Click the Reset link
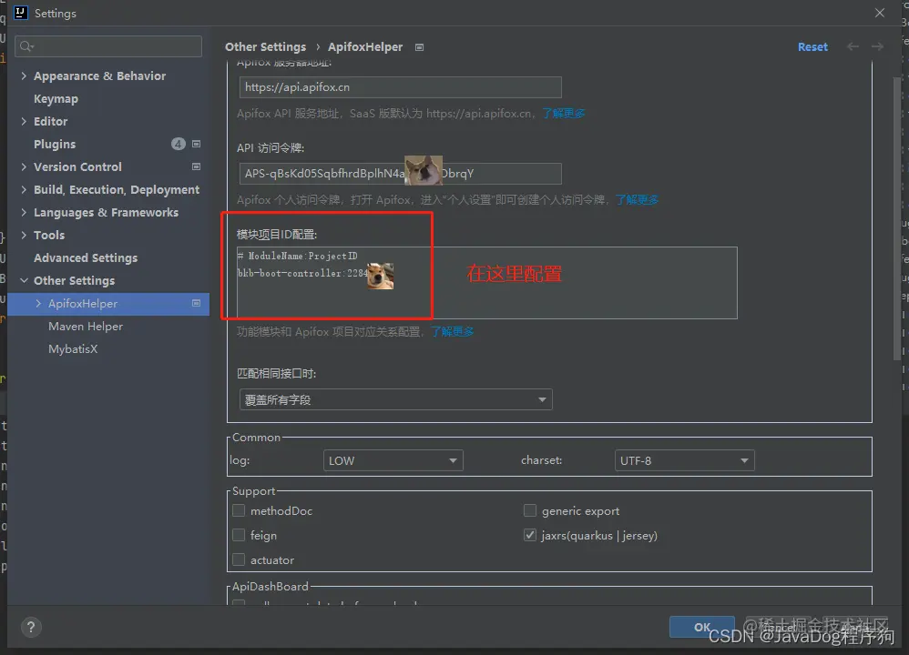The height and width of the screenshot is (655, 909). 812,47
